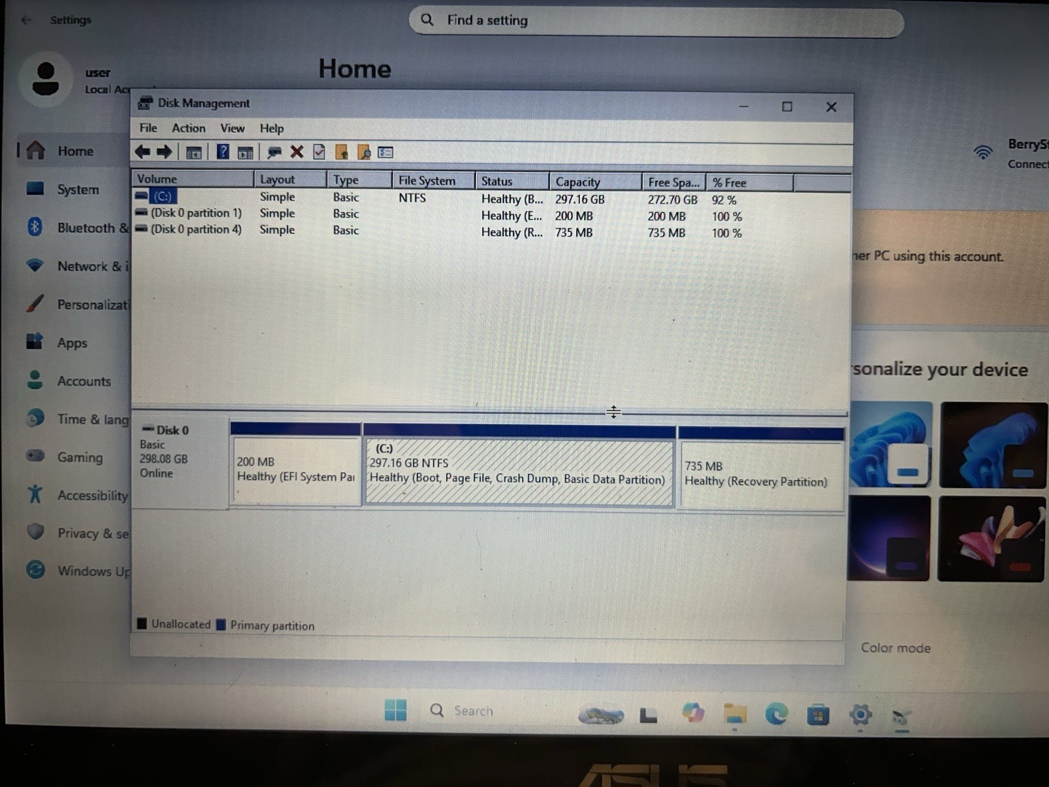Open Personalization in Settings sidebar

(x=72, y=304)
